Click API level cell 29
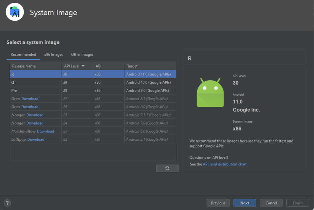The image size is (314, 210). (77, 82)
